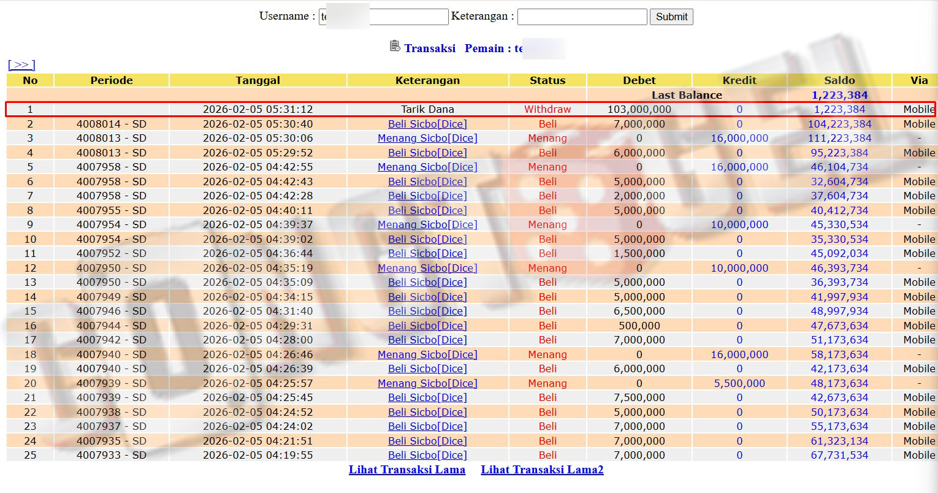This screenshot has width=938, height=493.
Task: Click the [>>] next page link
Action: click(x=21, y=65)
